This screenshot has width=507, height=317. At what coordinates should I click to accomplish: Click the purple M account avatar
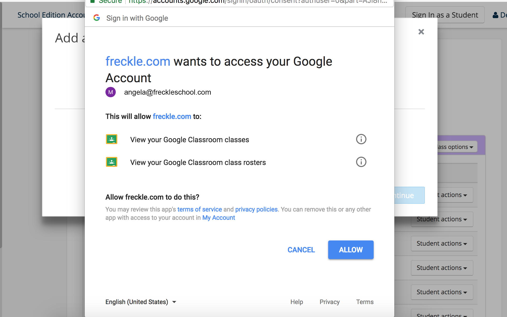pyautogui.click(x=111, y=92)
